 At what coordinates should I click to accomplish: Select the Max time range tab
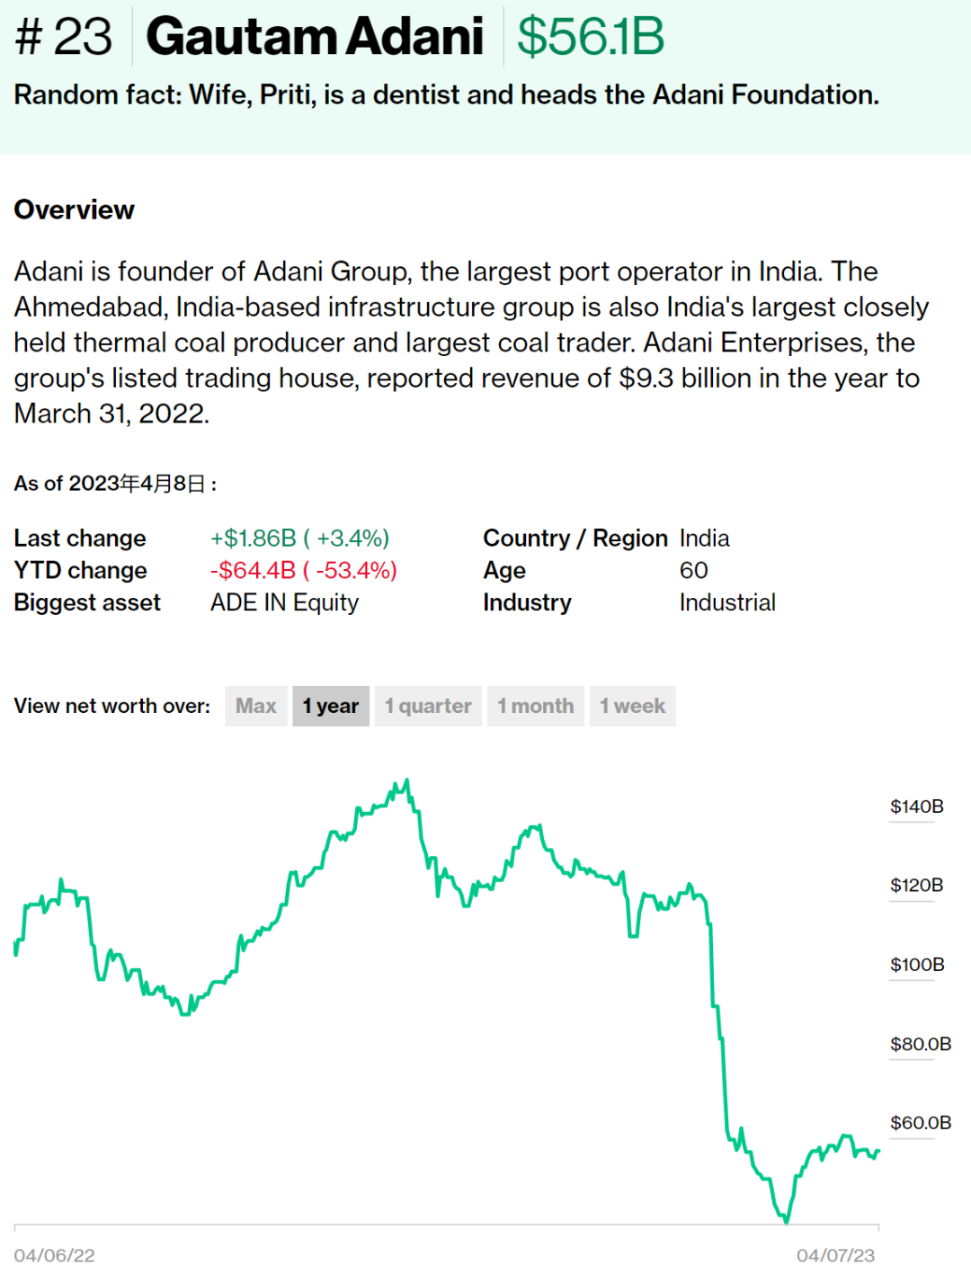coord(256,707)
